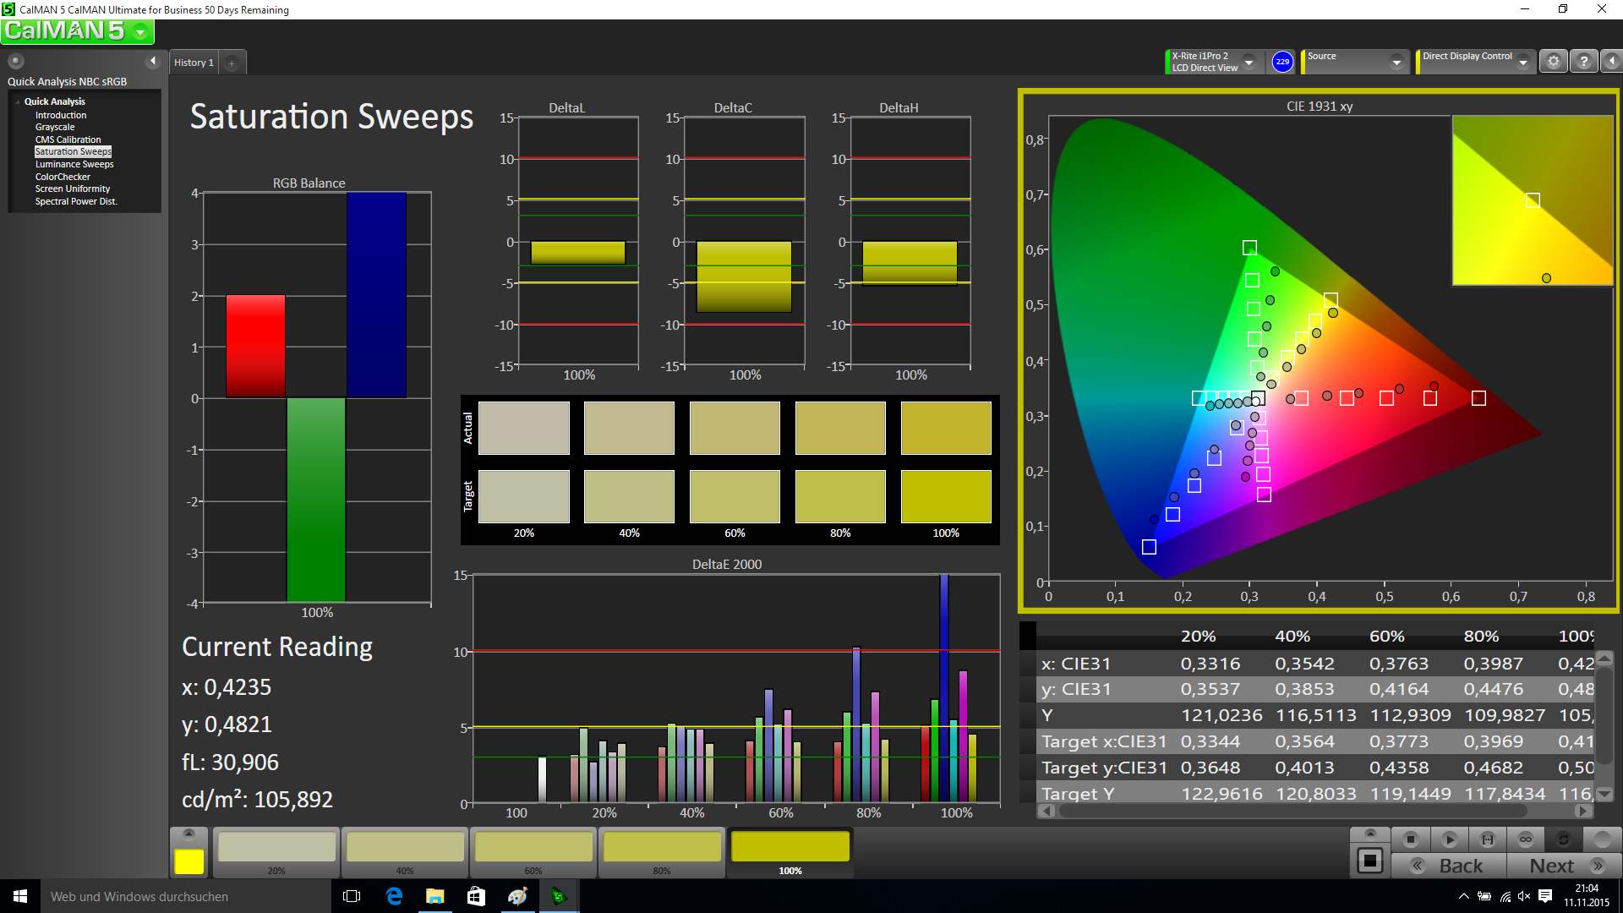This screenshot has width=1623, height=913.
Task: Open help question mark icon
Action: pos(1584,62)
